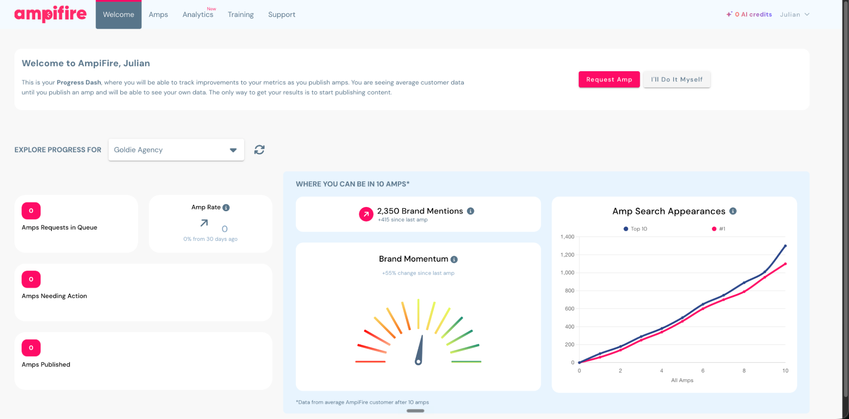The height and width of the screenshot is (419, 849).
Task: Toggle the #1 legend series
Action: [x=719, y=229]
